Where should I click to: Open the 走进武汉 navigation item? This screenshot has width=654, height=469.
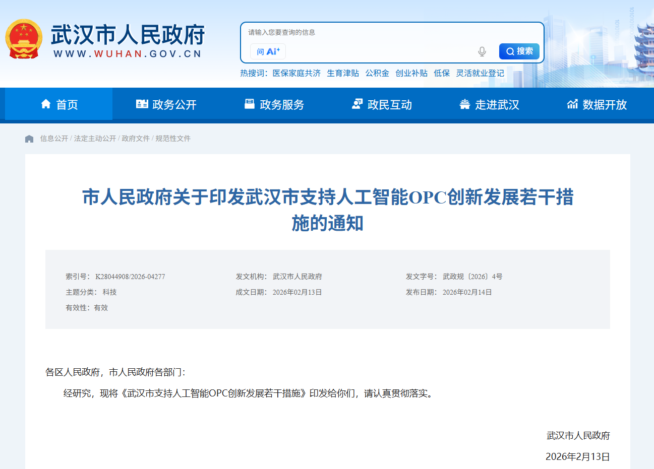point(489,104)
